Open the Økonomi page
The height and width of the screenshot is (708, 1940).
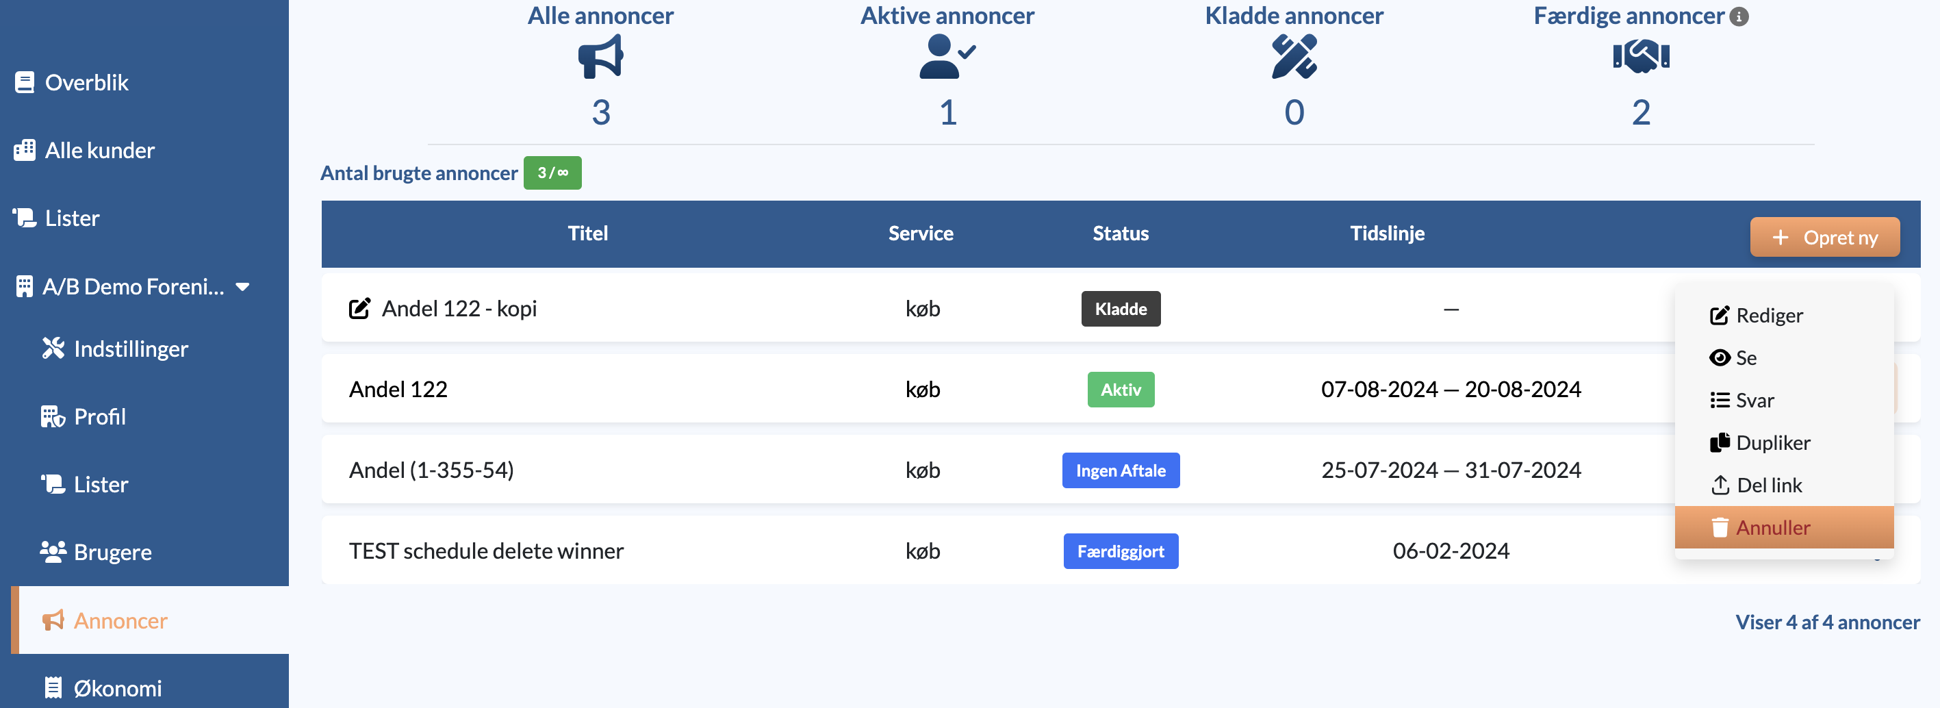(x=118, y=687)
